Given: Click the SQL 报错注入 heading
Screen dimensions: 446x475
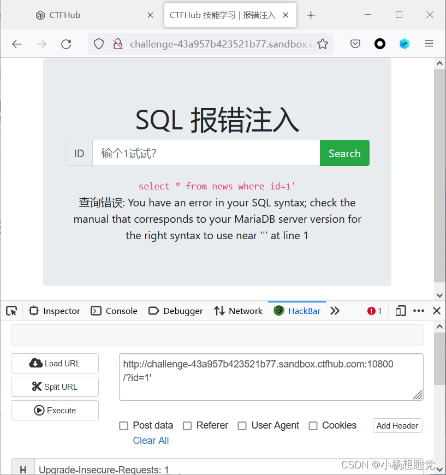Looking at the screenshot, I should click(x=217, y=120).
